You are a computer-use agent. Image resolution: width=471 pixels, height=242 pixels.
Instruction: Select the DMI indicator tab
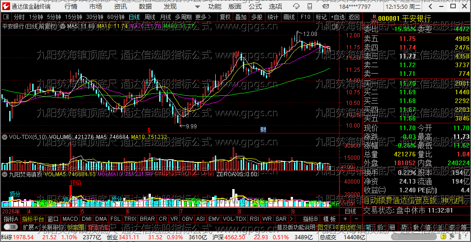click(86, 219)
